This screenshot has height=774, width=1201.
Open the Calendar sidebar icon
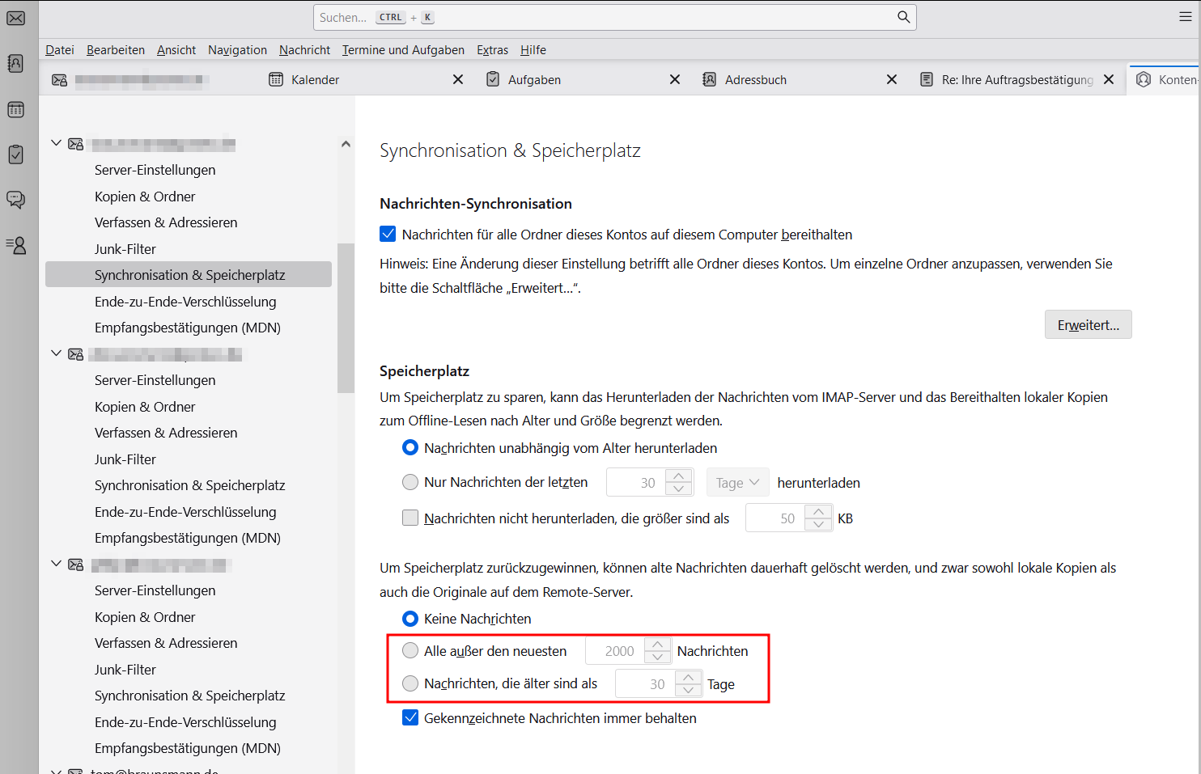16,109
